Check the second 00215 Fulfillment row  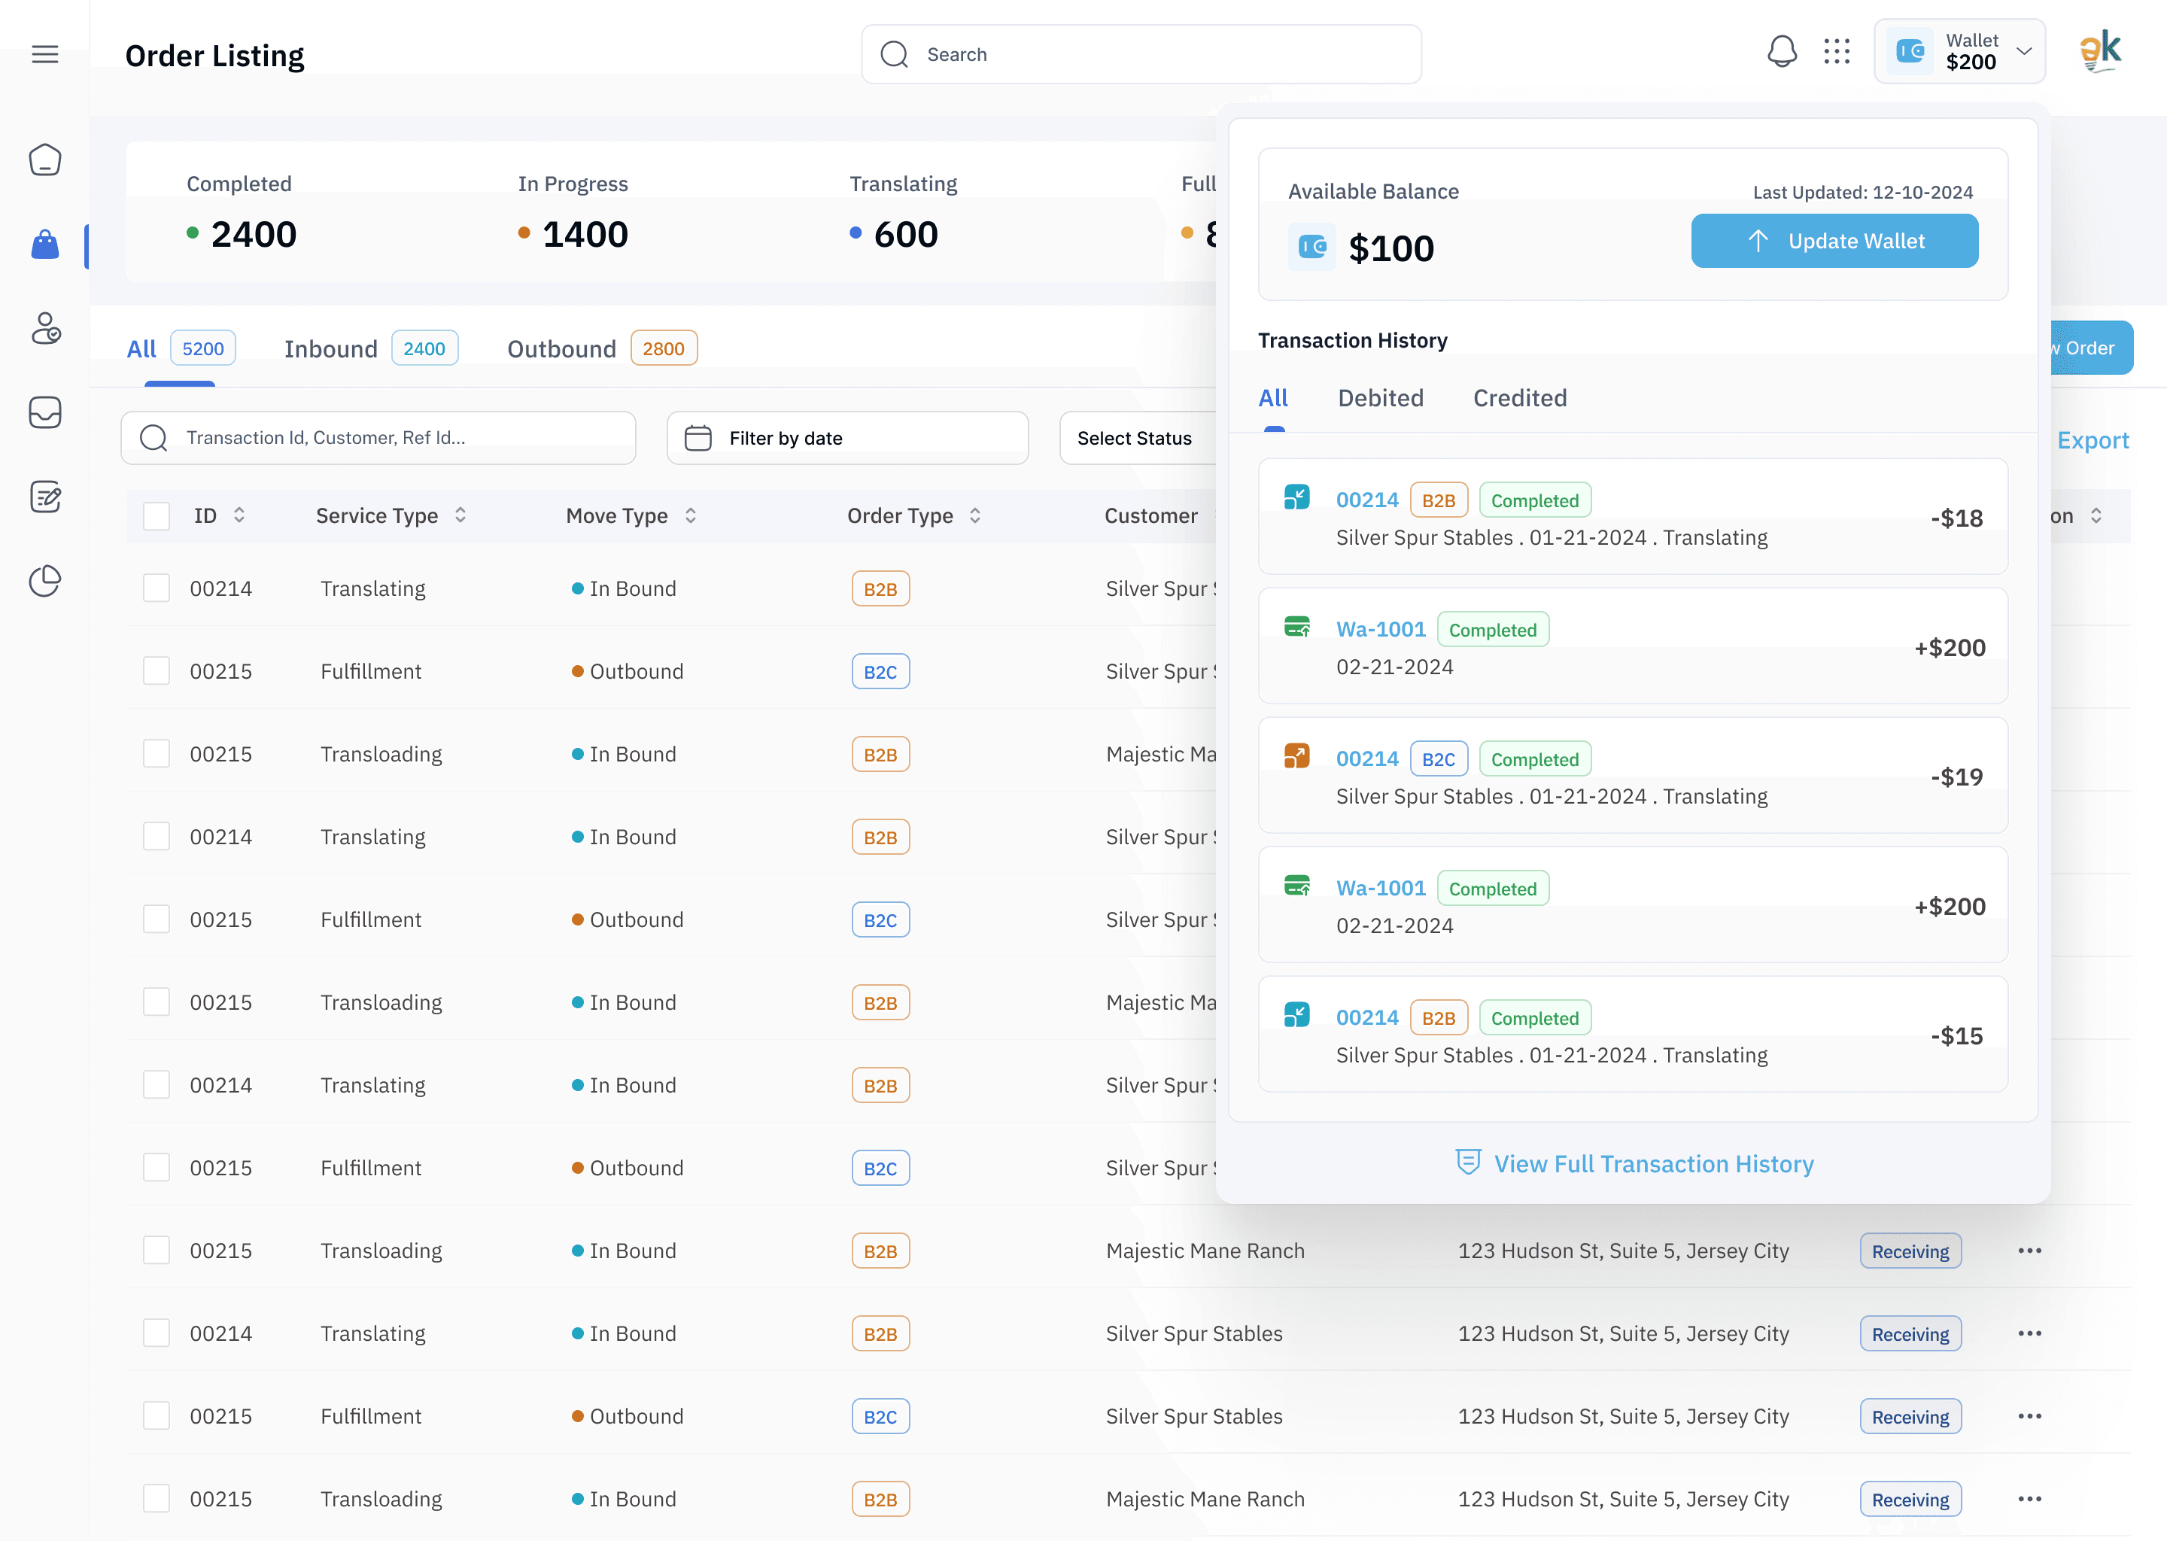pos(157,919)
